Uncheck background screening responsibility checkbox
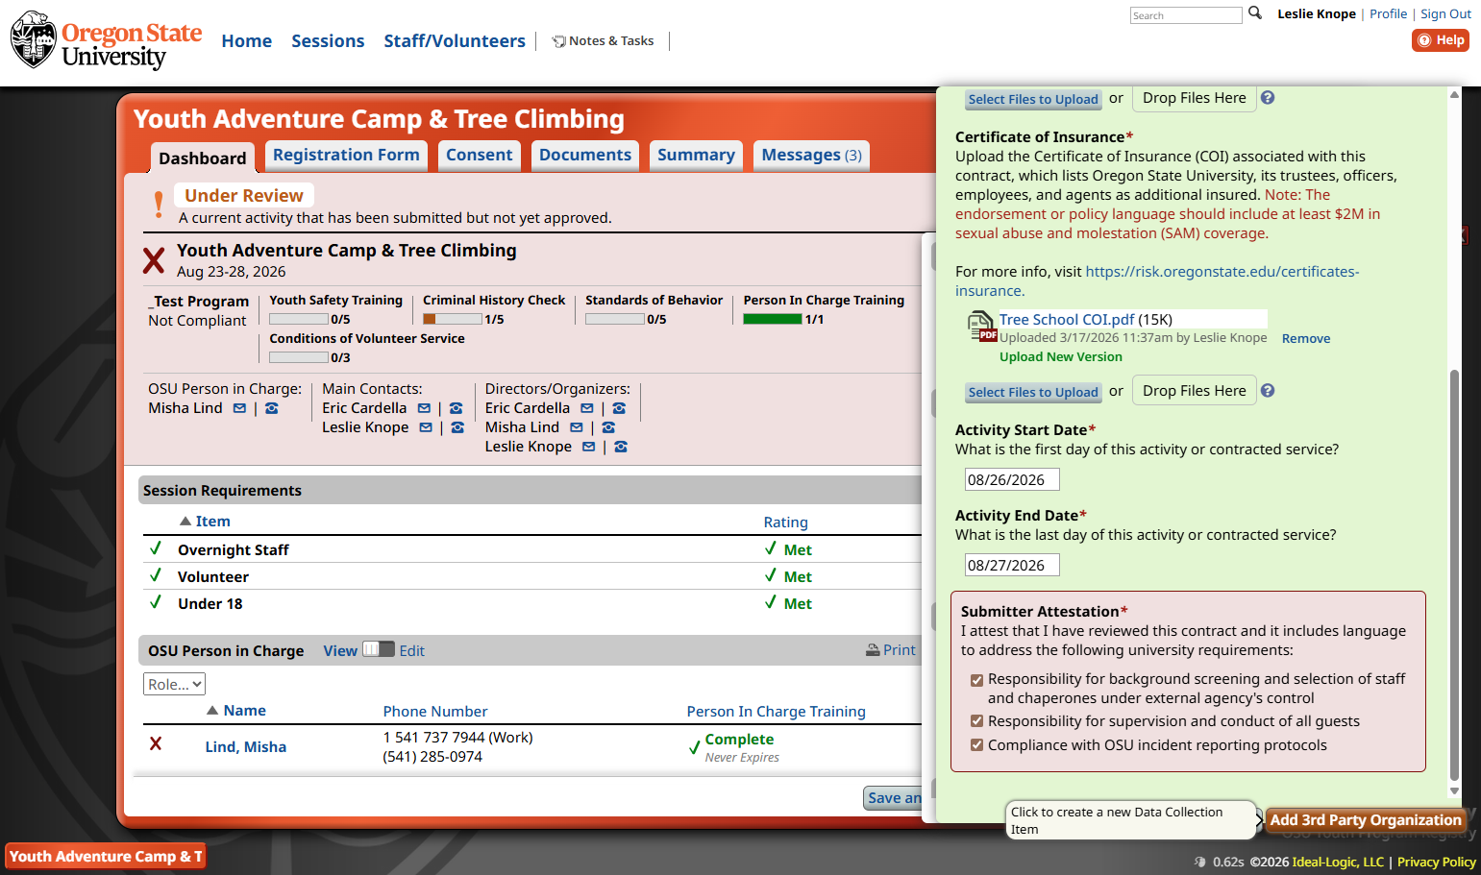Viewport: 1481px width, 875px height. click(976, 680)
